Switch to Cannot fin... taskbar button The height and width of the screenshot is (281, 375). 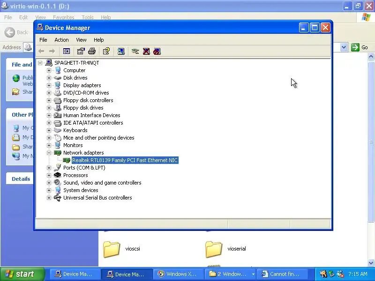pyautogui.click(x=281, y=274)
